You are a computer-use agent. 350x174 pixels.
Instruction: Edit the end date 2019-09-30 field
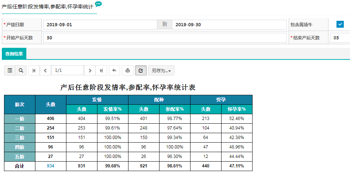[229, 25]
